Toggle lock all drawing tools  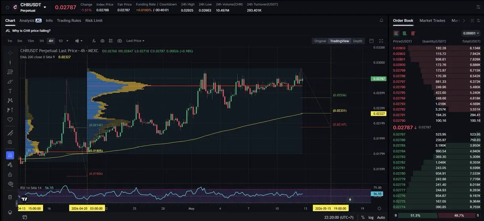[10, 174]
